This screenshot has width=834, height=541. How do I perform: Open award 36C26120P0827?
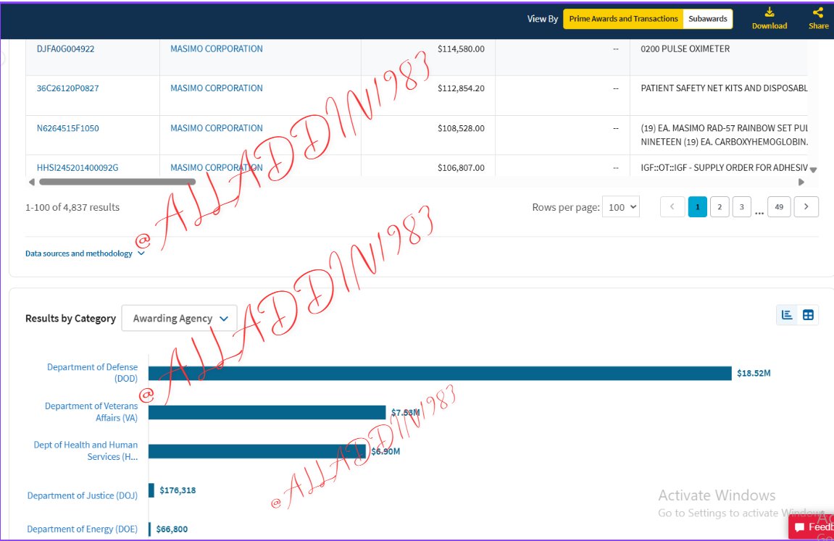(67, 88)
